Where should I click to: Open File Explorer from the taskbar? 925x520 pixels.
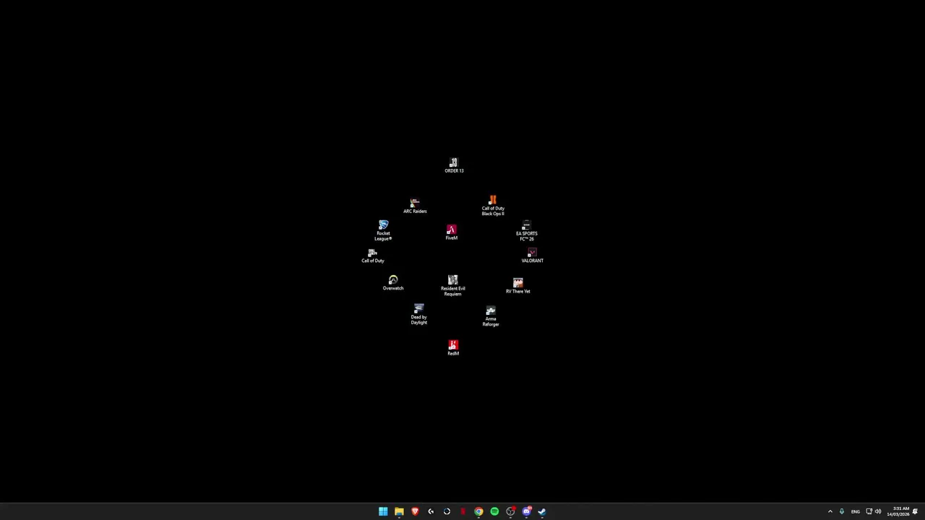399,511
